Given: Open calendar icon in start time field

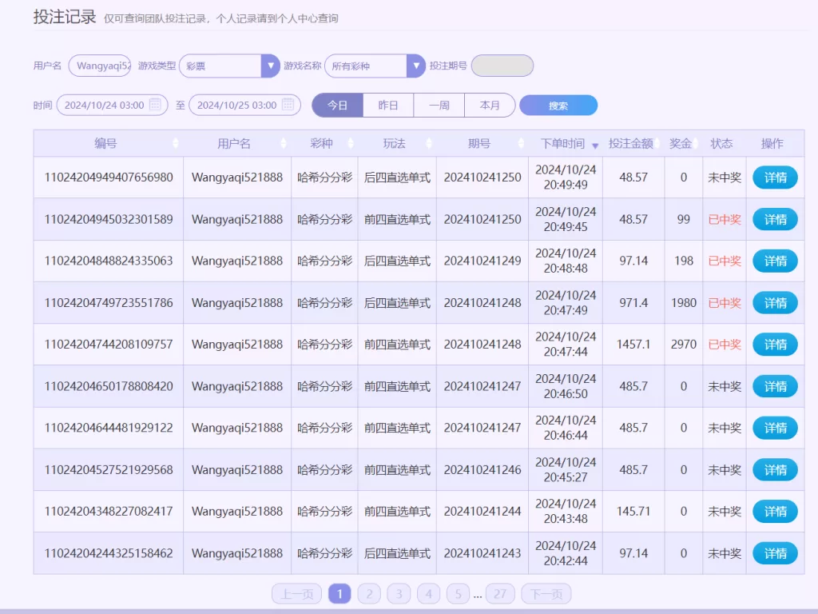Looking at the screenshot, I should click(x=155, y=105).
